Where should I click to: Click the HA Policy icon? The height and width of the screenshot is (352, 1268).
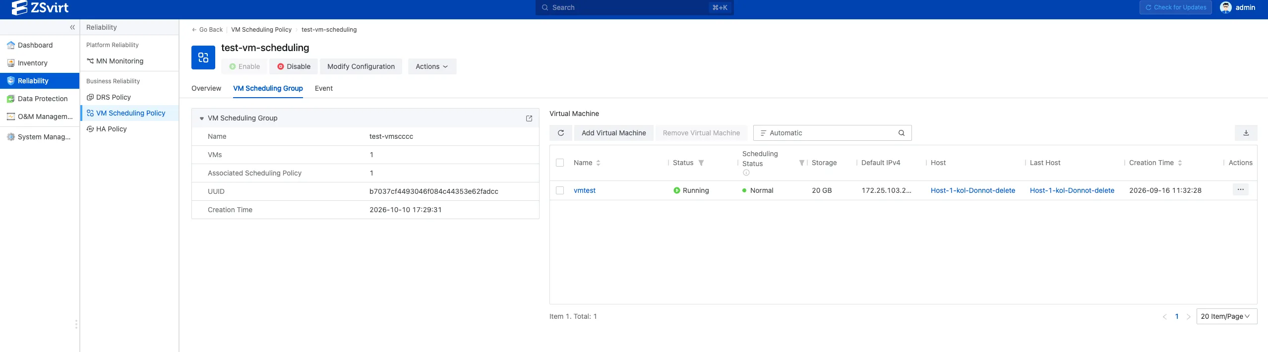click(90, 129)
